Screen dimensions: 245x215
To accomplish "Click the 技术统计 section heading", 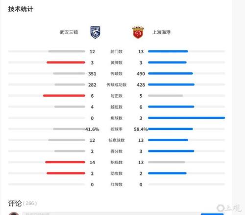I will click(21, 9).
